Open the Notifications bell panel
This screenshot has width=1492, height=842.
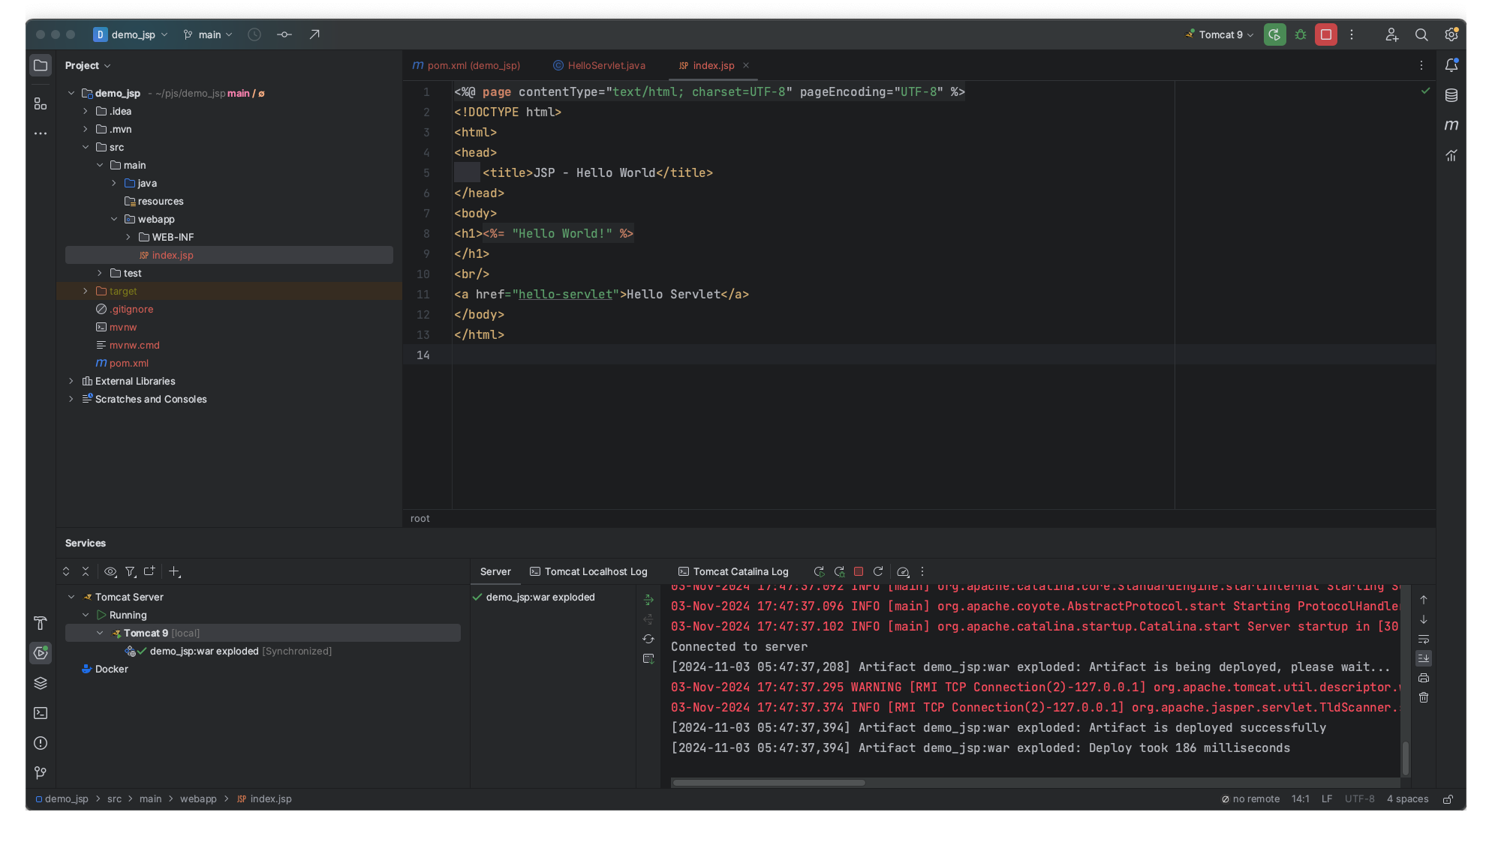pyautogui.click(x=1451, y=65)
